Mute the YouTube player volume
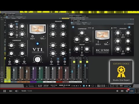 coord(17,91)
